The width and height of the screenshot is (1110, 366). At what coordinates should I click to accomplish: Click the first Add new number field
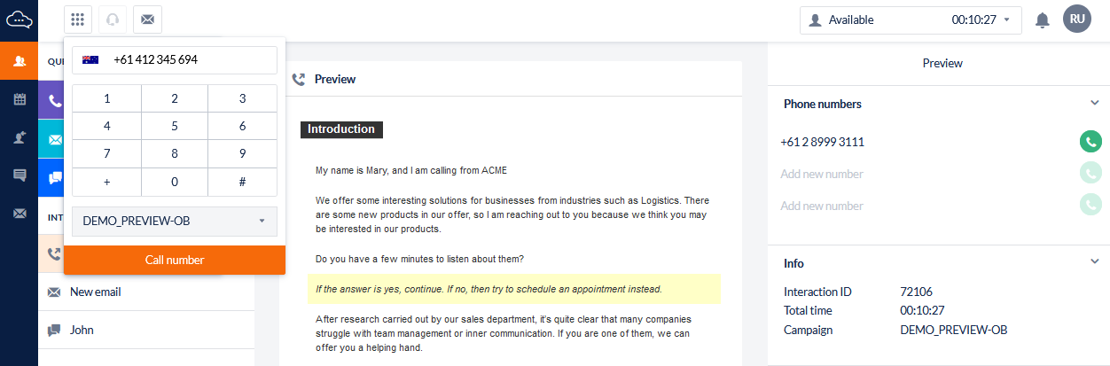(822, 174)
